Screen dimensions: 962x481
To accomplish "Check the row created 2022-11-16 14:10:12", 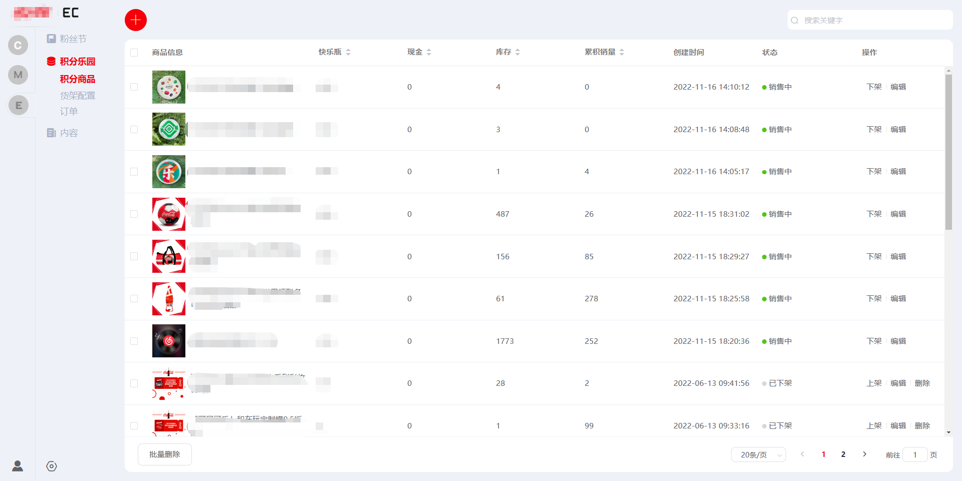I will pos(134,87).
